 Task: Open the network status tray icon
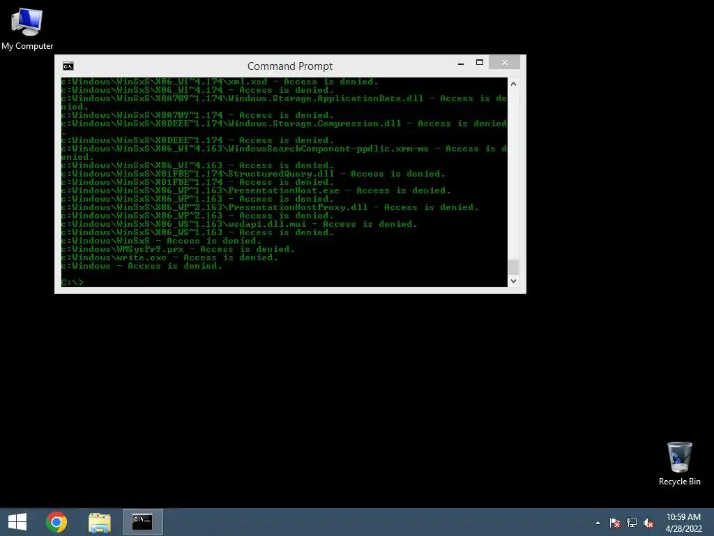pyautogui.click(x=632, y=523)
